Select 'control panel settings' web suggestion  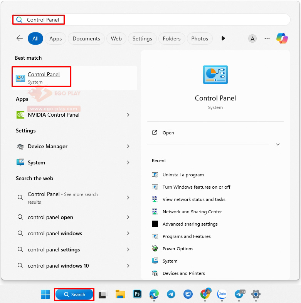(54, 249)
